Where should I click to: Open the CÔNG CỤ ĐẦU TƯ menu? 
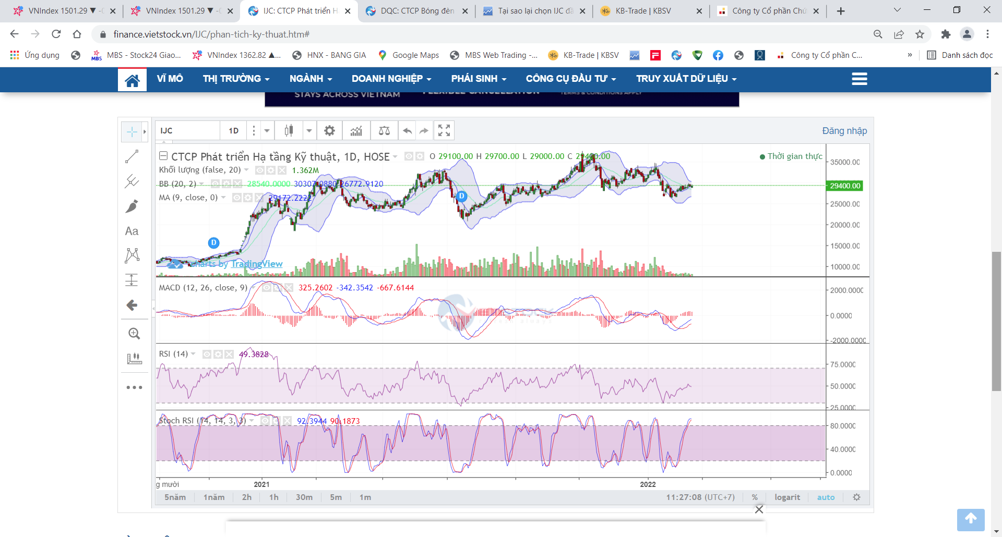571,79
